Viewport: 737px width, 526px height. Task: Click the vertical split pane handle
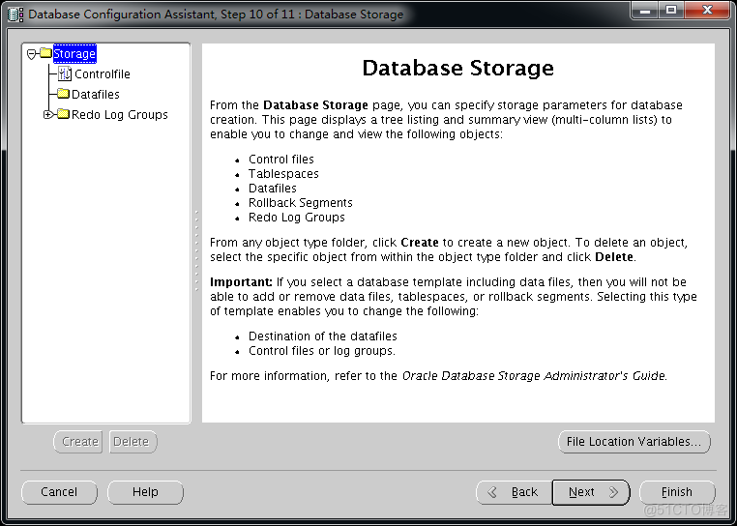pyautogui.click(x=196, y=251)
